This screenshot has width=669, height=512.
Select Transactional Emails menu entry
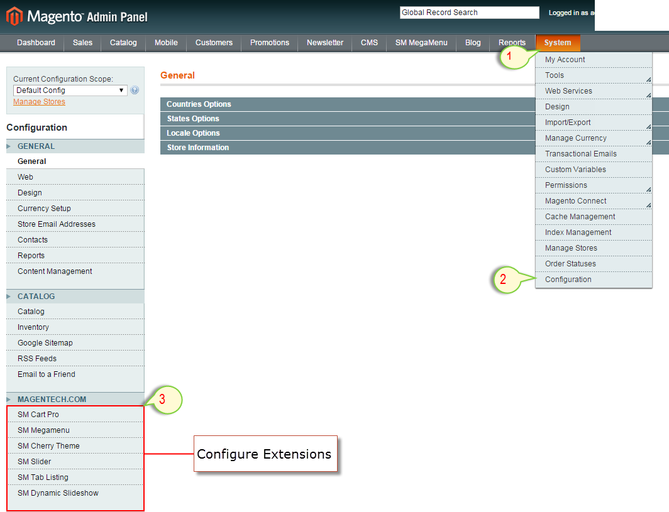click(594, 154)
